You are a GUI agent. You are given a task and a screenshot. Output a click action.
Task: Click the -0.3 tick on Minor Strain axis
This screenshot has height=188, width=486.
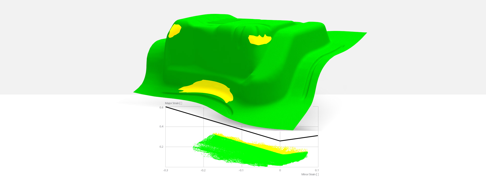coord(166,170)
